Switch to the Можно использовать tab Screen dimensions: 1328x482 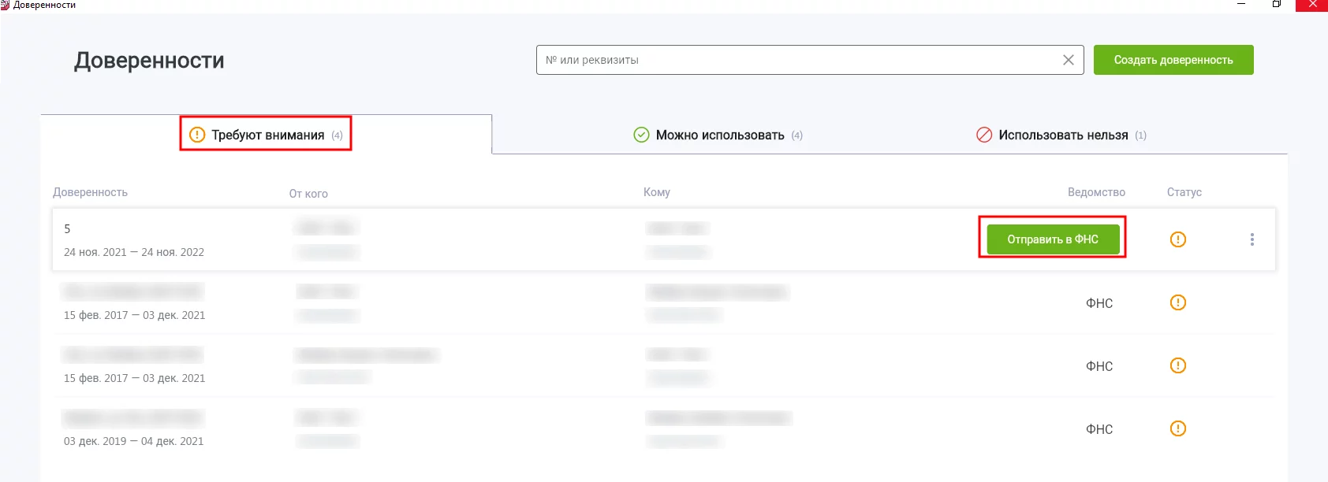click(x=719, y=135)
